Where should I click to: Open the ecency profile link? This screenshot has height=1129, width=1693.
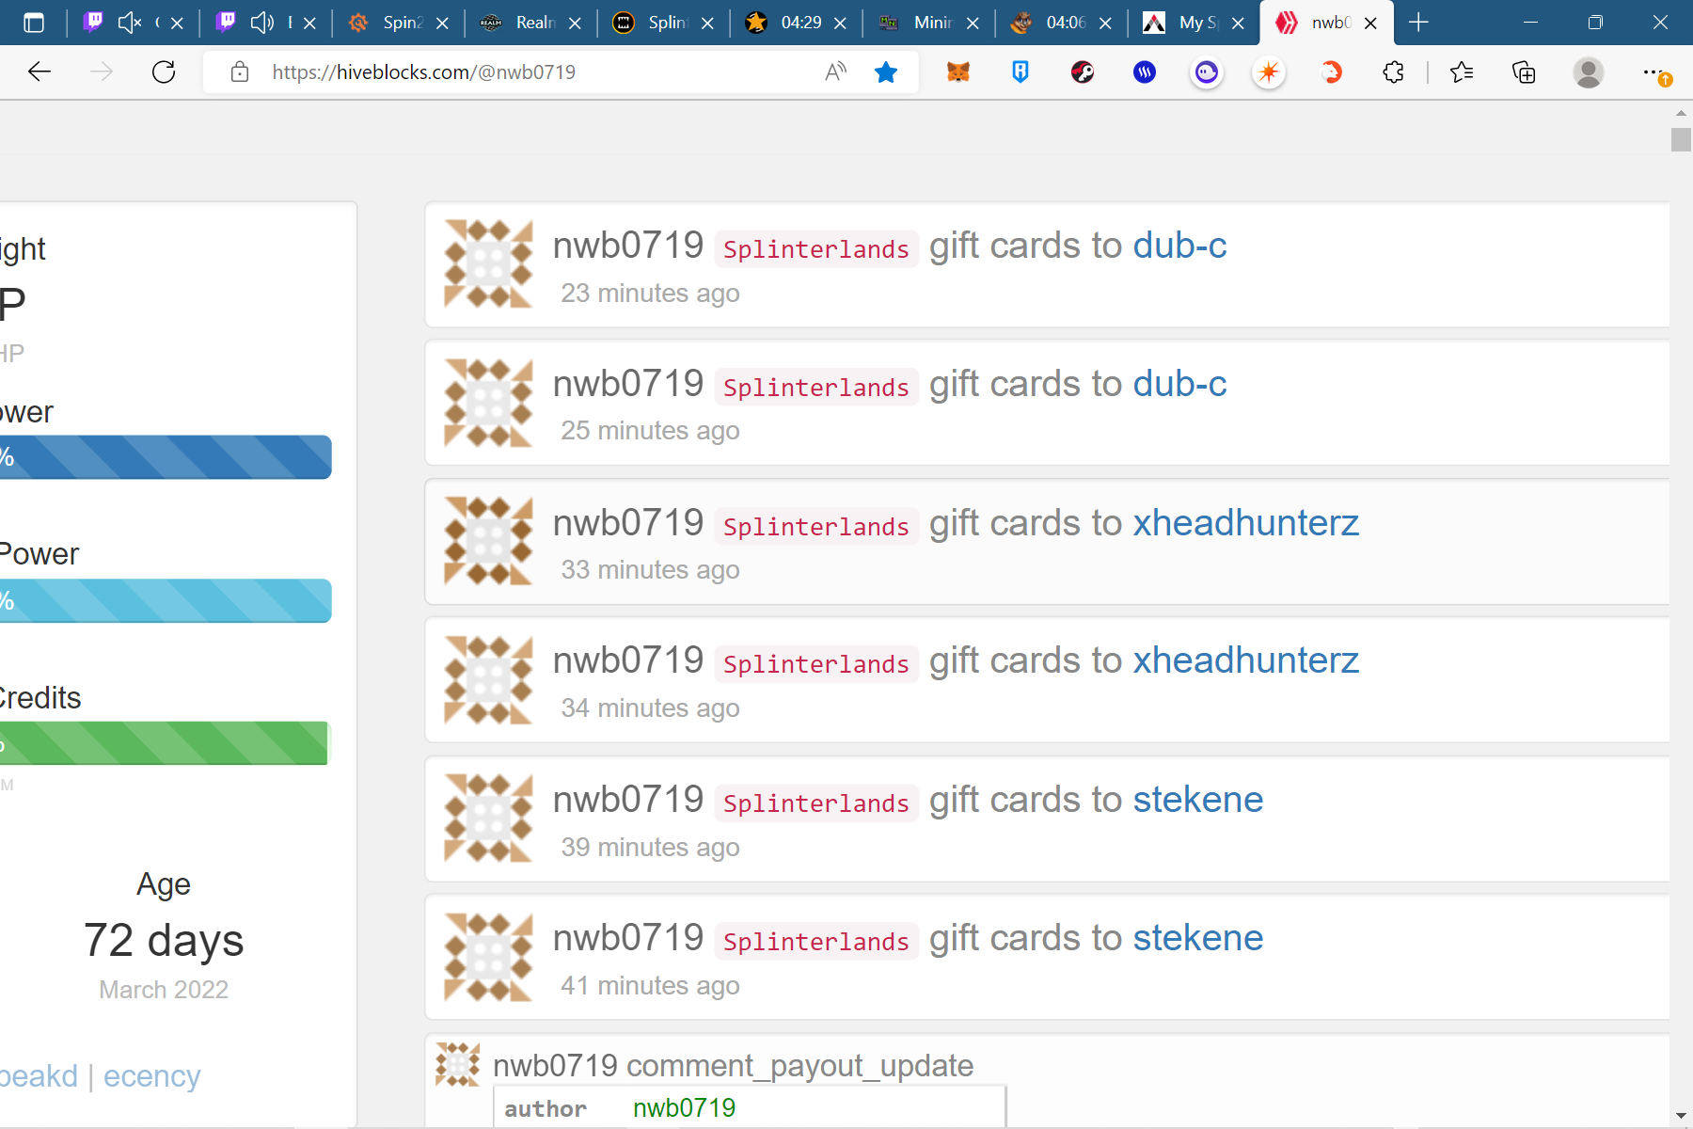tap(152, 1075)
